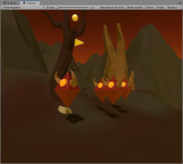
Task: Click the yellow sphere in the game view
Action: coord(75,18)
